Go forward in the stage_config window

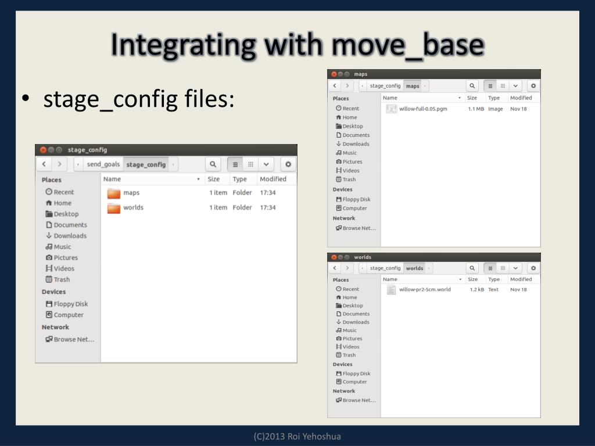(x=59, y=164)
